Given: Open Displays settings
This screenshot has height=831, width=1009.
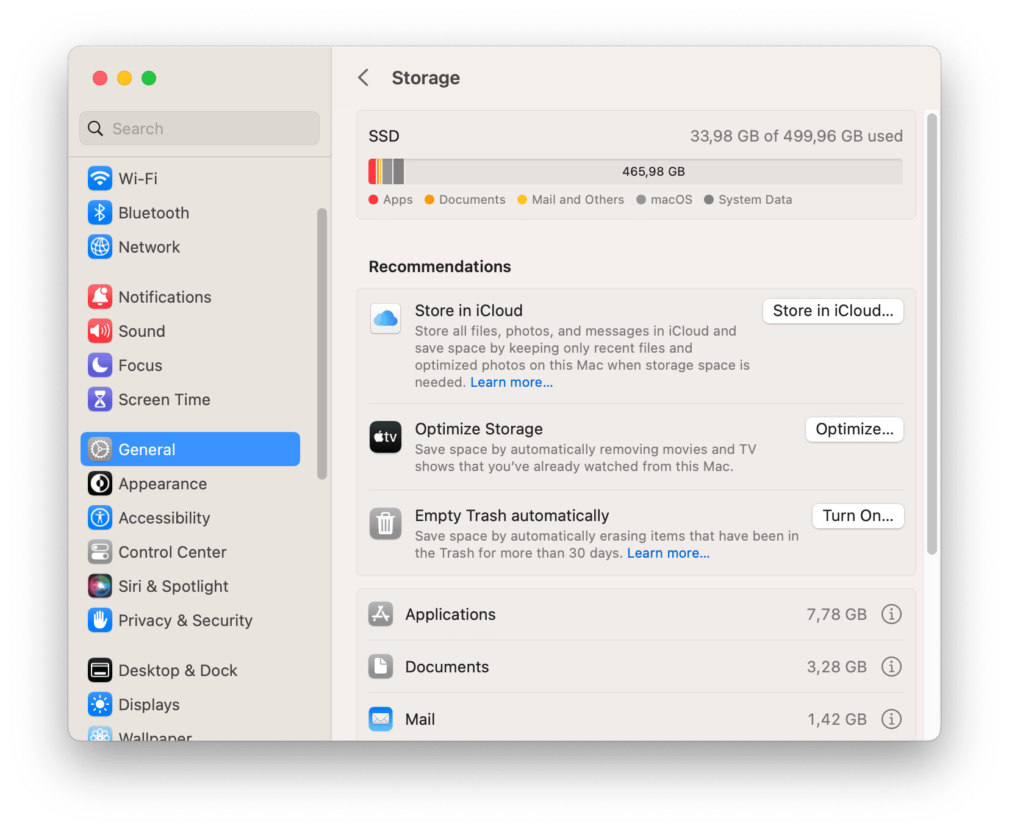Looking at the screenshot, I should point(148,704).
